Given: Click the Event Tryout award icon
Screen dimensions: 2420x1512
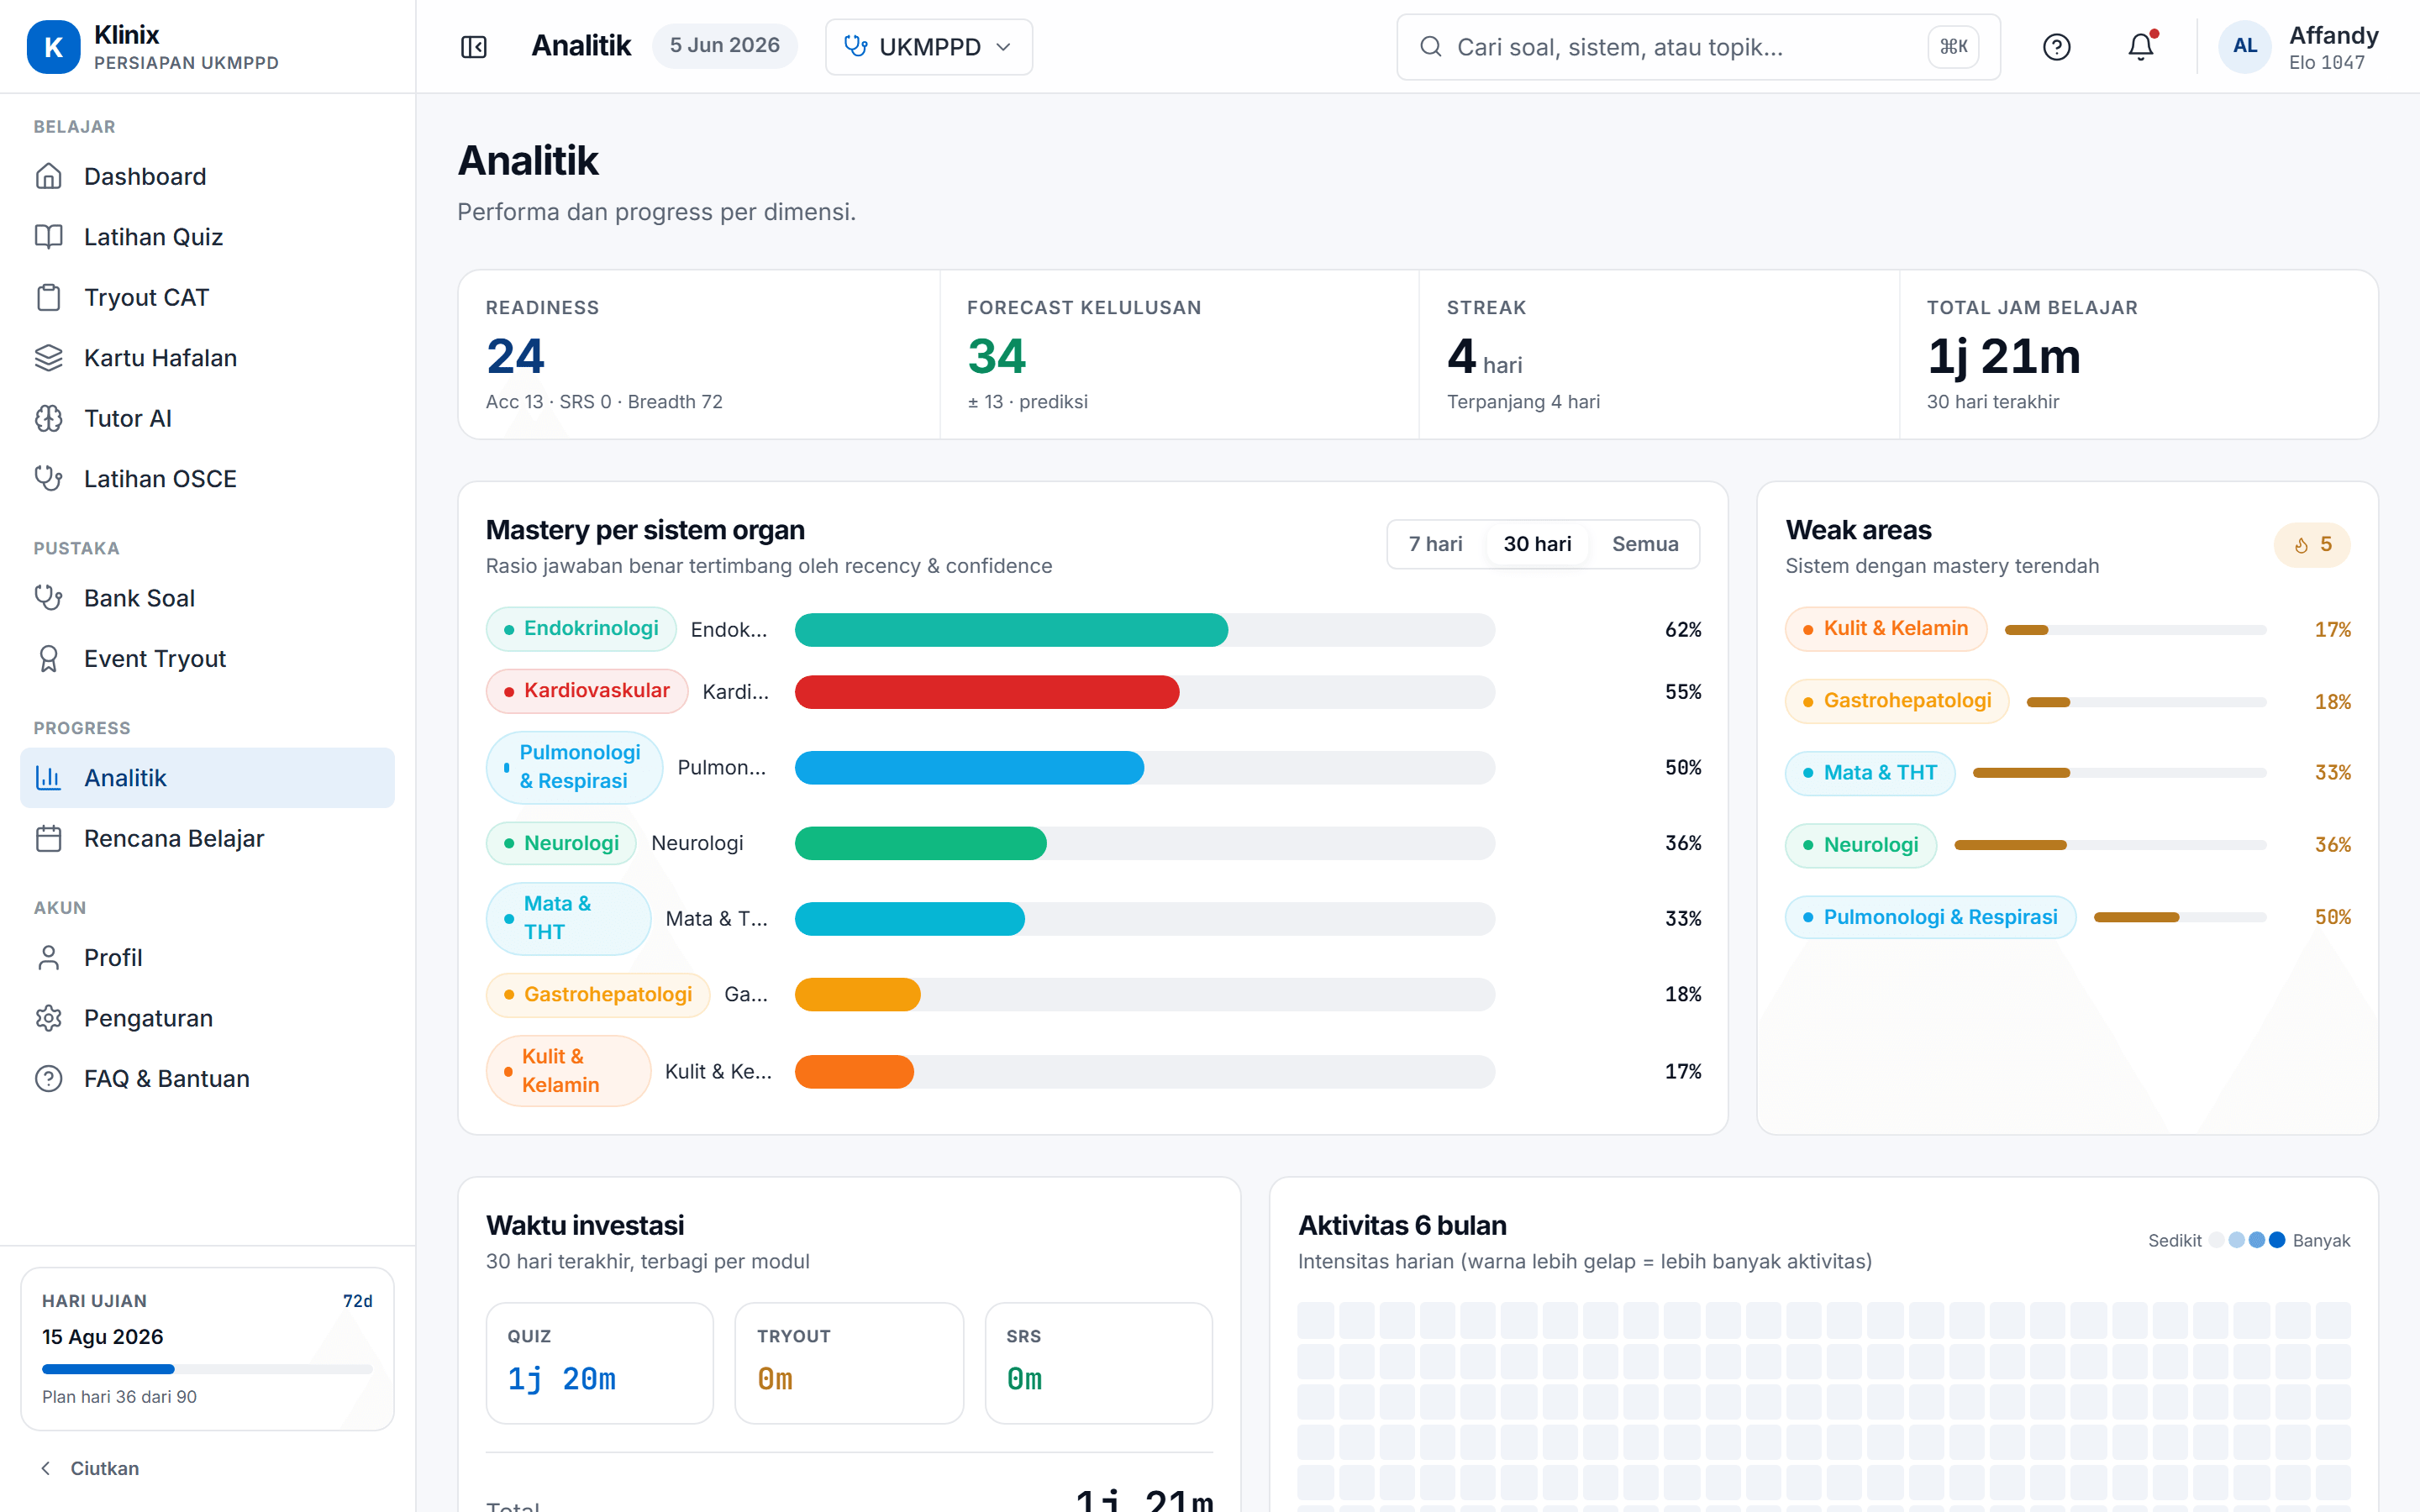Looking at the screenshot, I should pos(49,659).
